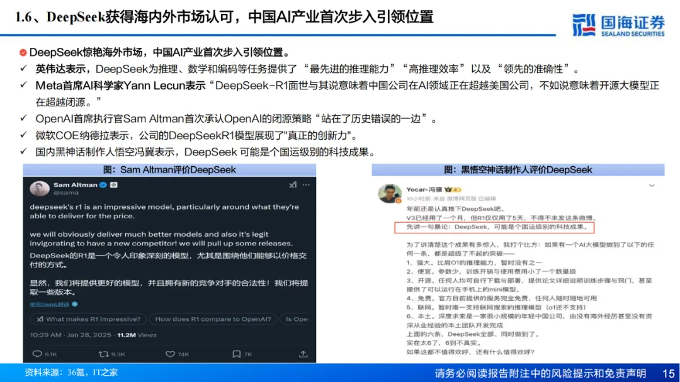
Task: Click the red-boxed sentence 先讲一句暴论
Action: pos(494,227)
